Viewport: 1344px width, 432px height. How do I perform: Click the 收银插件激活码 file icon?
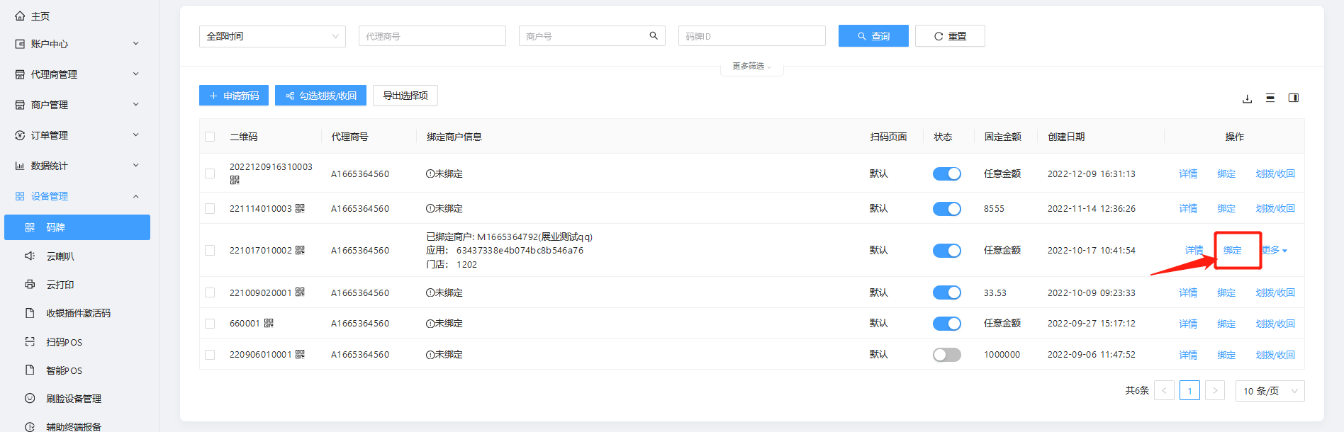(x=30, y=312)
